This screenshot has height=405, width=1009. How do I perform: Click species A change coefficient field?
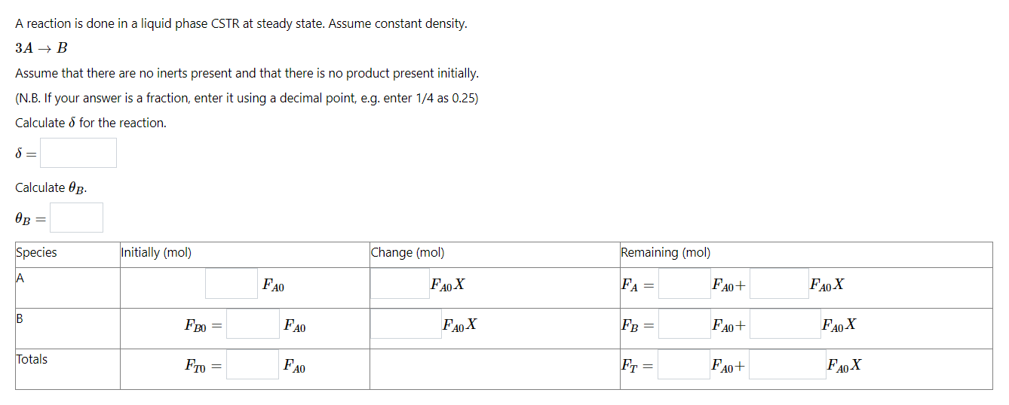[x=400, y=284]
